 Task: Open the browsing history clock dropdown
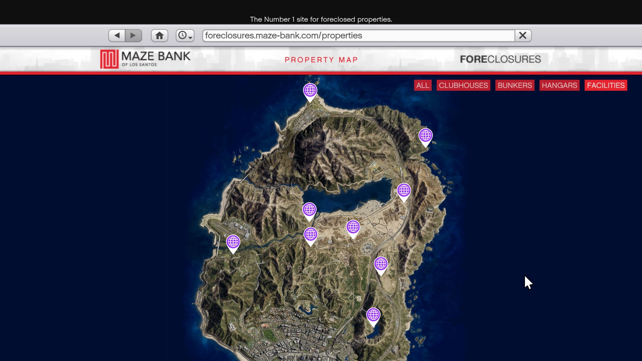pyautogui.click(x=185, y=35)
